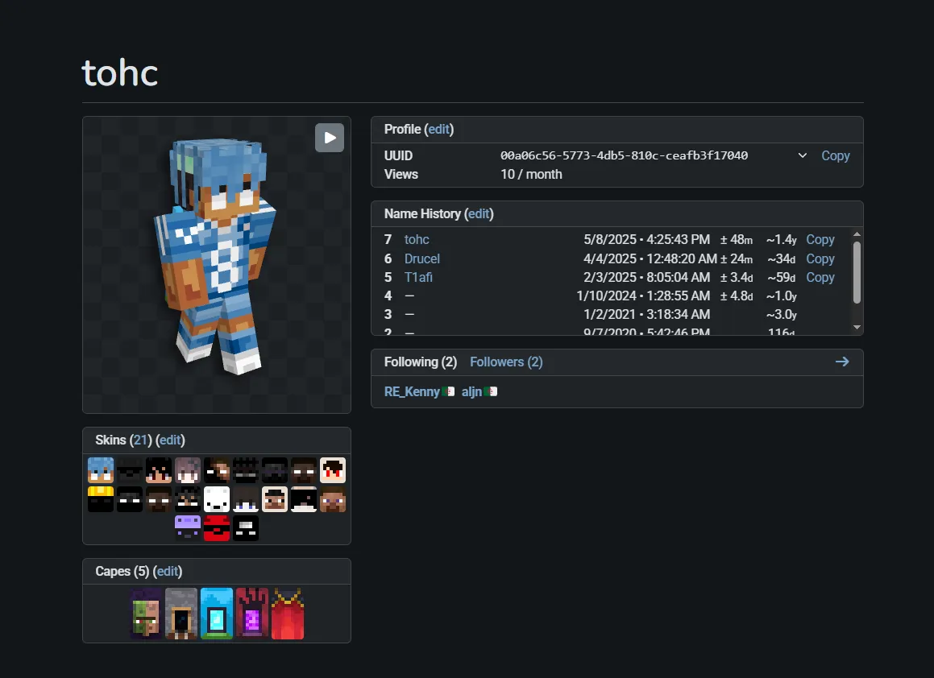This screenshot has width=934, height=678.
Task: Play the skin animation
Action: point(330,138)
